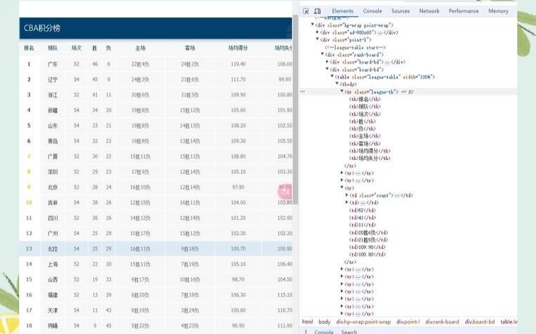Viewport: 536px width, 334px height.
Task: Click the pink floating icon on the page
Action: 285,190
